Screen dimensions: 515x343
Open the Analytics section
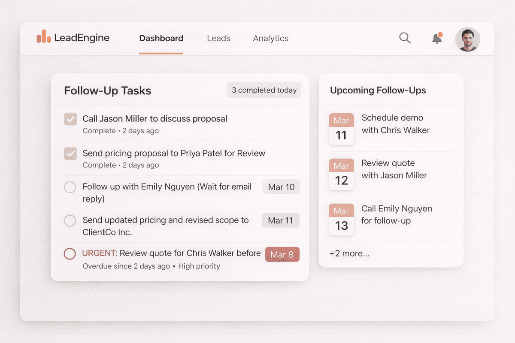(x=270, y=38)
